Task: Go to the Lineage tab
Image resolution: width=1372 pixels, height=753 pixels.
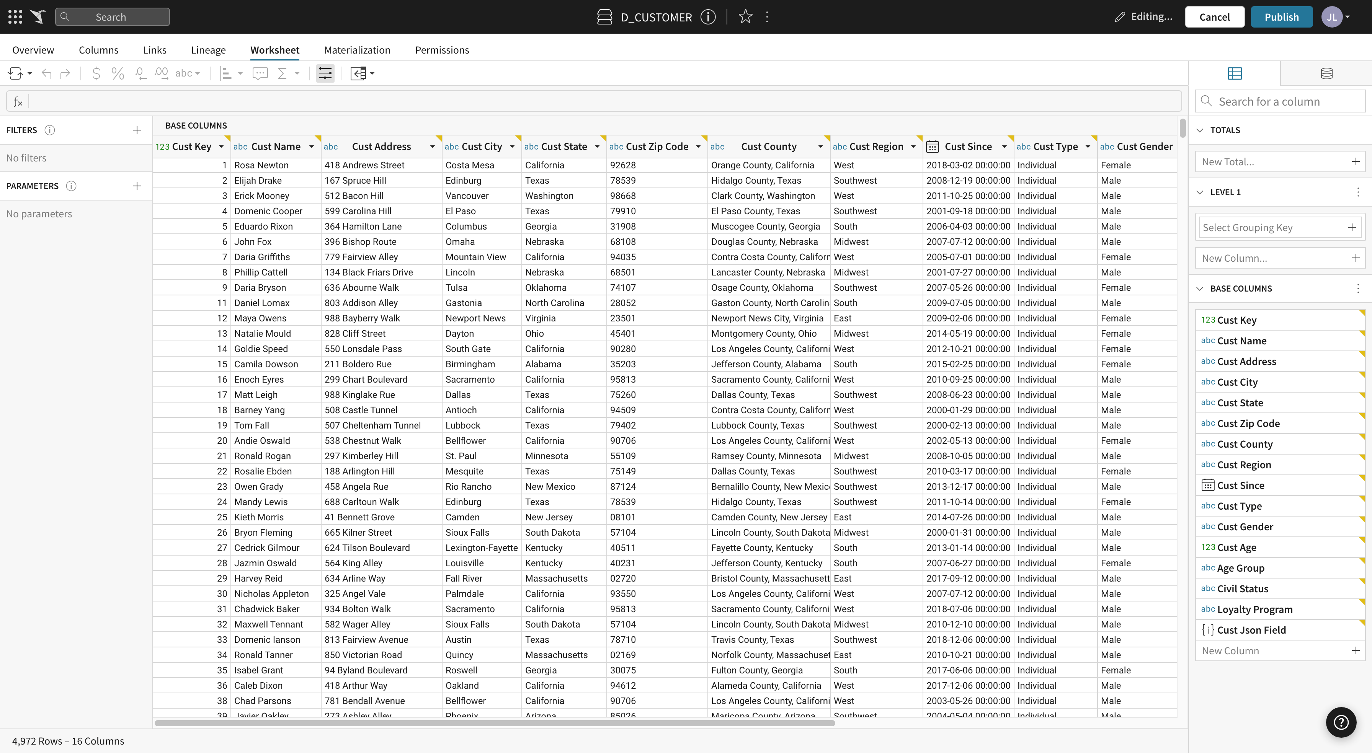Action: (208, 50)
